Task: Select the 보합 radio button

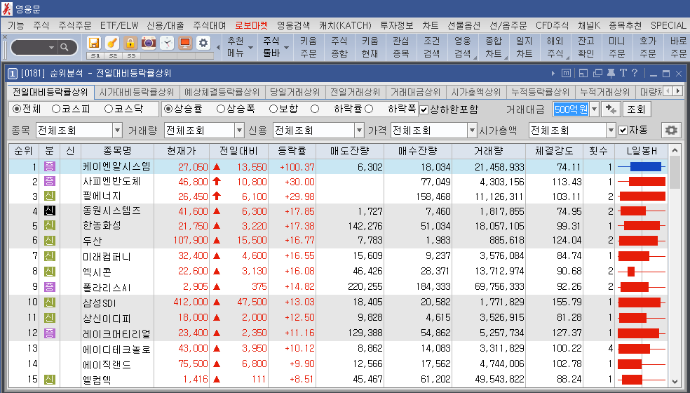Action: coord(273,109)
